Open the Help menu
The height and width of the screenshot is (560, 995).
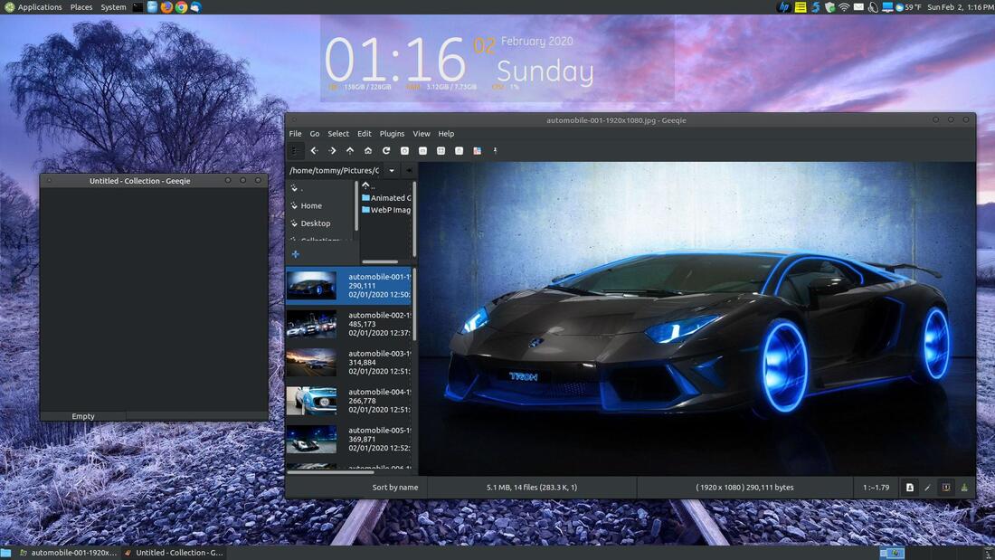click(x=446, y=134)
